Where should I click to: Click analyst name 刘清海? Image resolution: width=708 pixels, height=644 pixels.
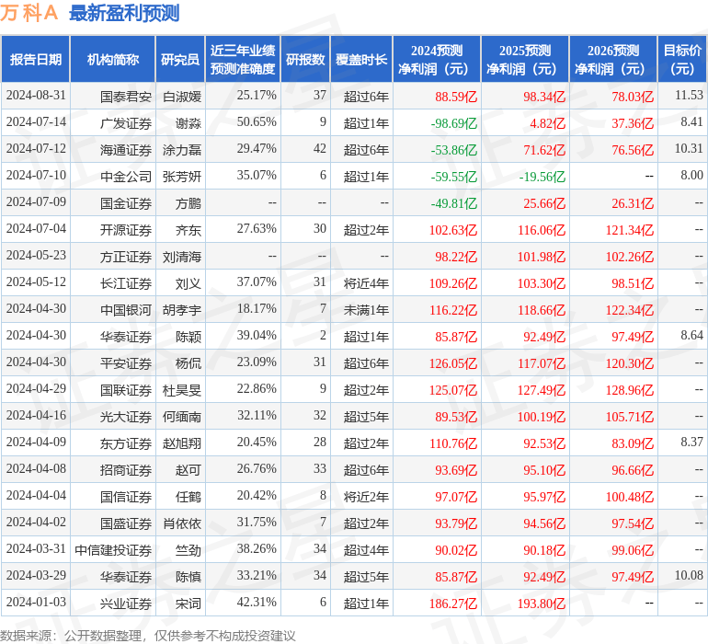pos(182,257)
